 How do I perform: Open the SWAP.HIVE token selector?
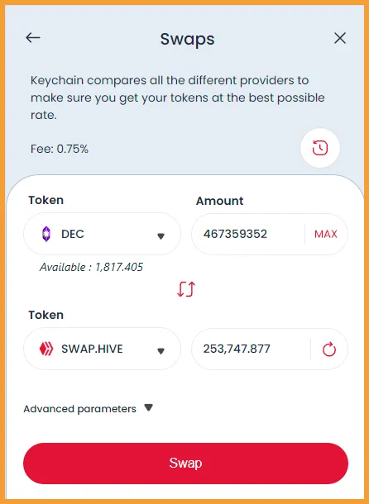tap(102, 349)
